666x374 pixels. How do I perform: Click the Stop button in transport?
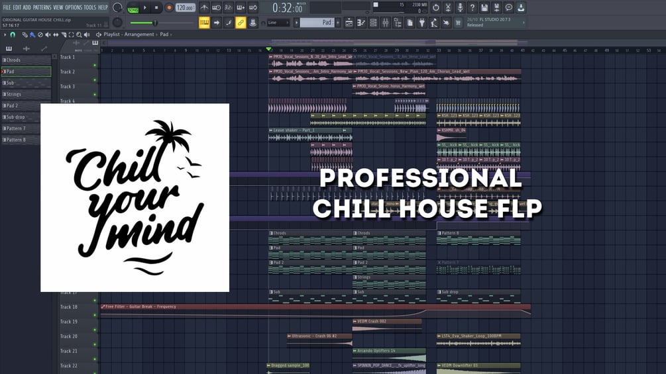pyautogui.click(x=156, y=8)
